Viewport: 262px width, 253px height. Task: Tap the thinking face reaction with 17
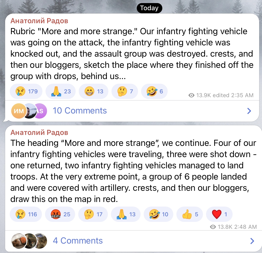93,214
